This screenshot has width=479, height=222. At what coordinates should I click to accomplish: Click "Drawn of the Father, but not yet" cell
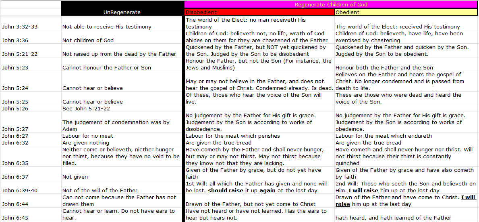coord(251,204)
